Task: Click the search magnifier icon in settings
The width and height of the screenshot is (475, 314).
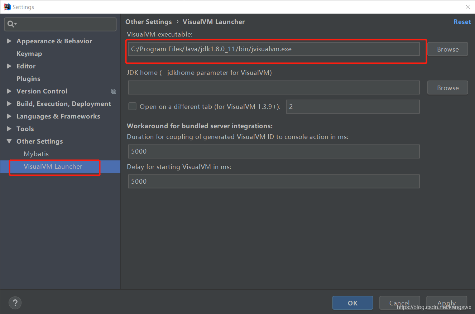Action: 11,24
